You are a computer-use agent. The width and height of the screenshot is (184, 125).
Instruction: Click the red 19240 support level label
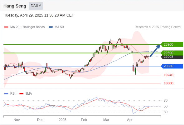[x=168, y=75]
